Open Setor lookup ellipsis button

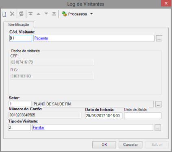[x=158, y=104]
